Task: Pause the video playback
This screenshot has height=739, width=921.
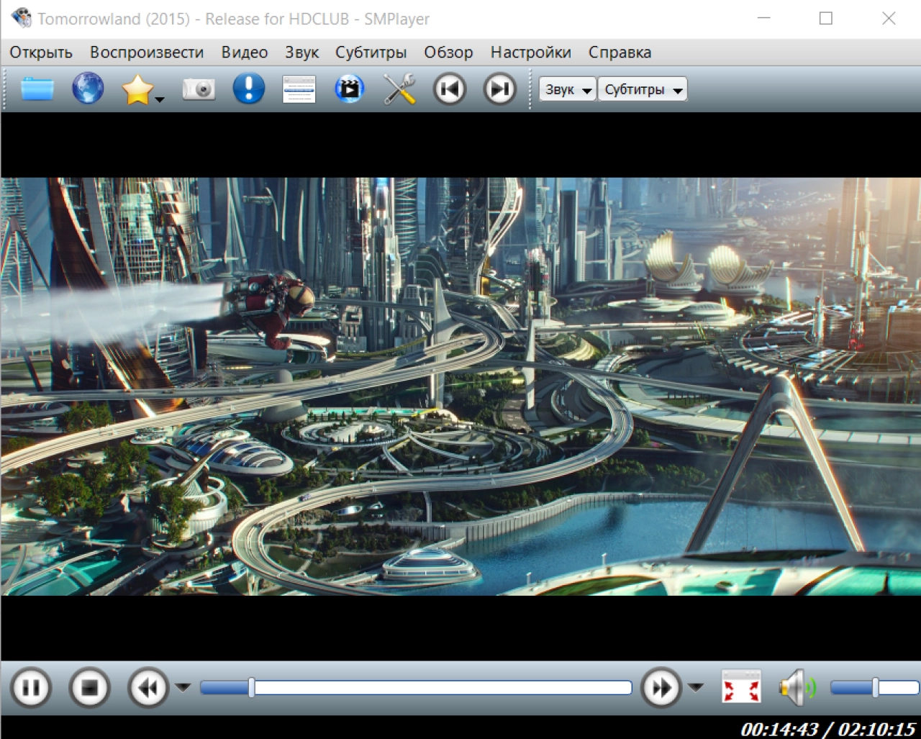Action: click(31, 689)
